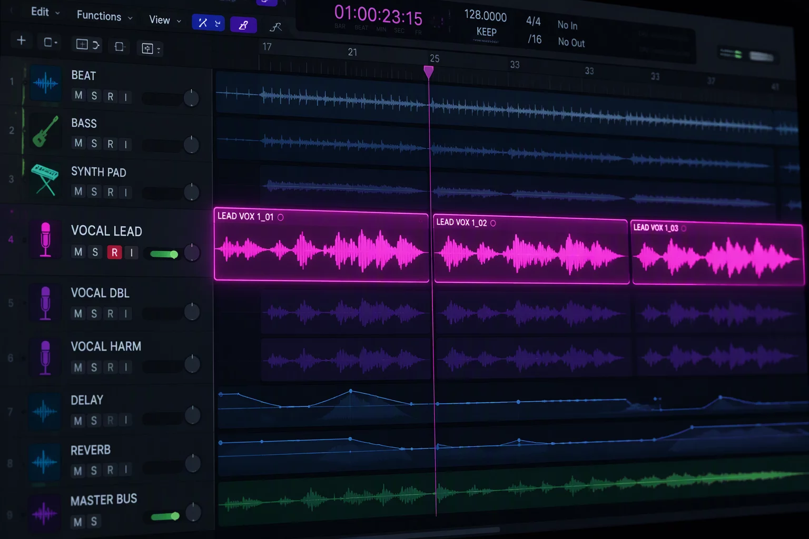Click the tempo value 128.0000

point(485,16)
